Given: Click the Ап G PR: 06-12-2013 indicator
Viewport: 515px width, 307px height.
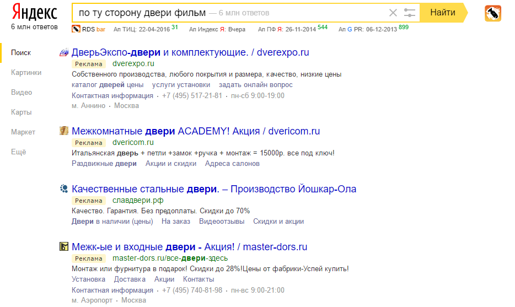Looking at the screenshot, I should (373, 29).
